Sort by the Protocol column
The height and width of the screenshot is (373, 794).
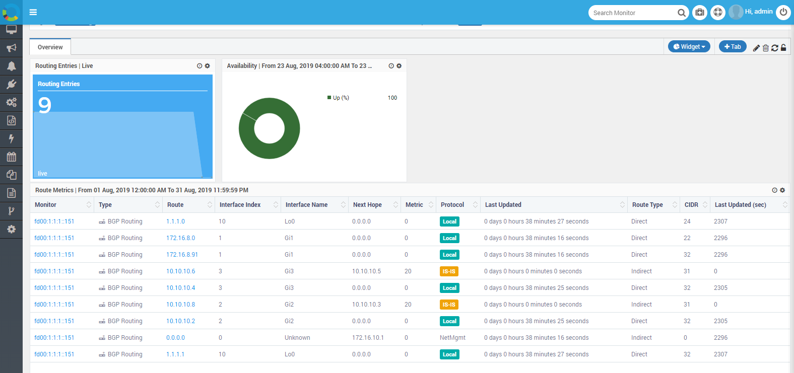click(458, 205)
